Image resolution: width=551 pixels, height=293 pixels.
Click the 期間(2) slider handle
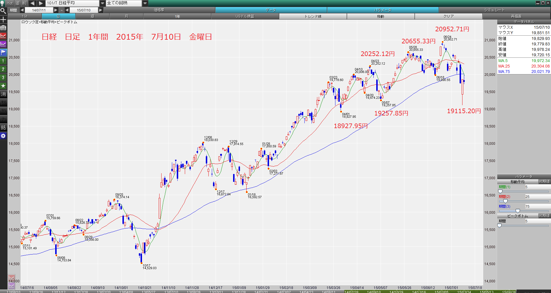(x=505, y=201)
